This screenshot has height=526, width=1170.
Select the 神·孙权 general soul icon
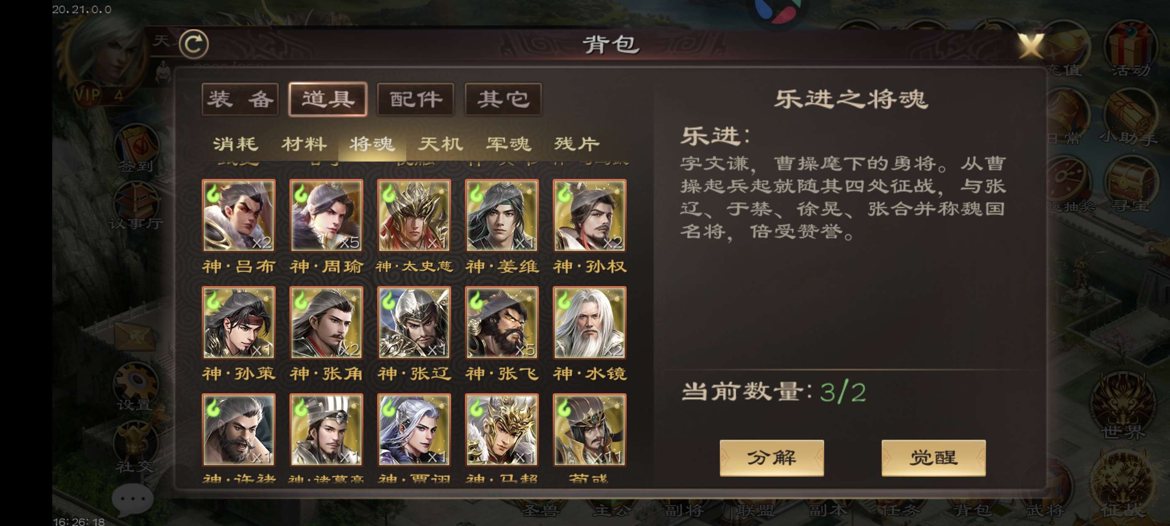590,215
